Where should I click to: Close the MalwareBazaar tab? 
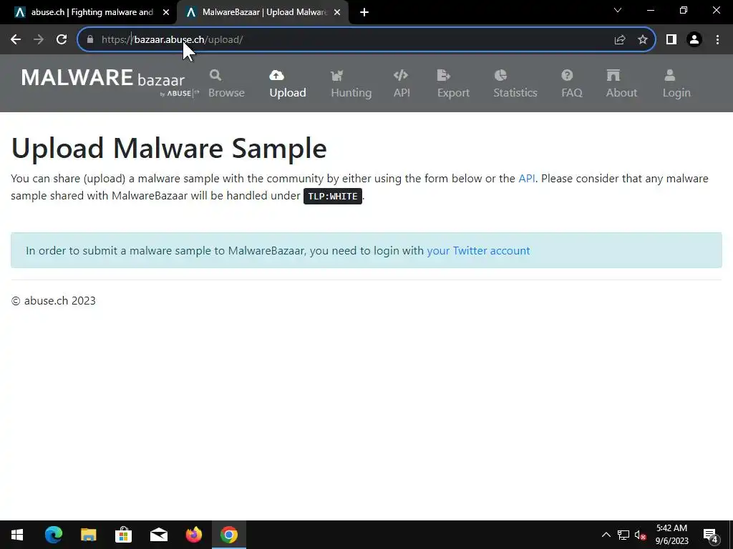(x=337, y=12)
